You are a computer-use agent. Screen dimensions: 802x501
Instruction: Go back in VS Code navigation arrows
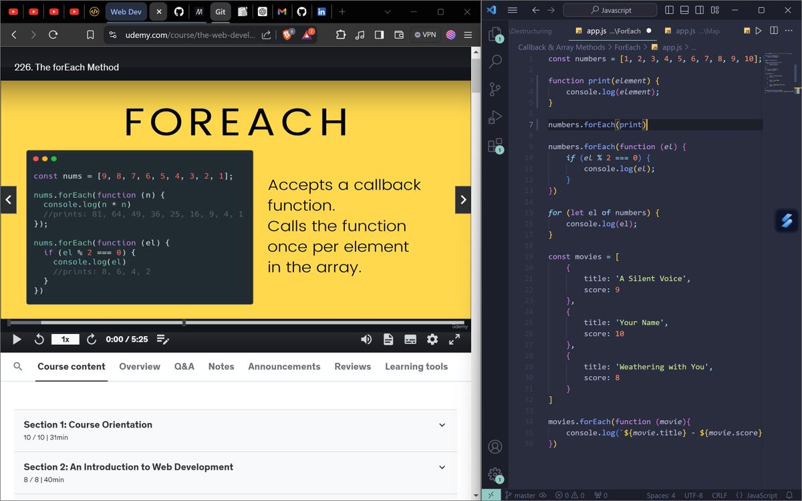535,11
